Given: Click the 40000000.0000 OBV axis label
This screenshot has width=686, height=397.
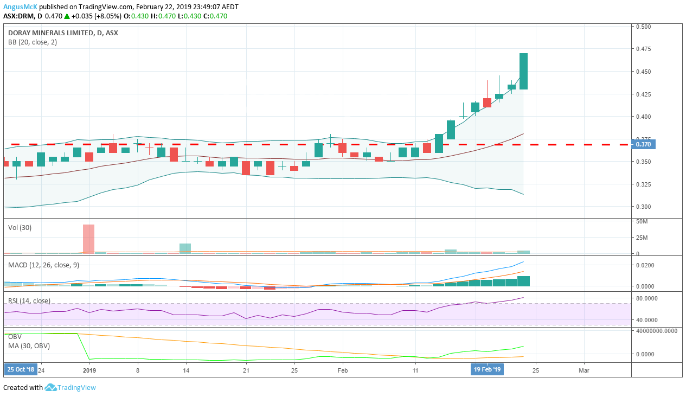Looking at the screenshot, I should 657,331.
